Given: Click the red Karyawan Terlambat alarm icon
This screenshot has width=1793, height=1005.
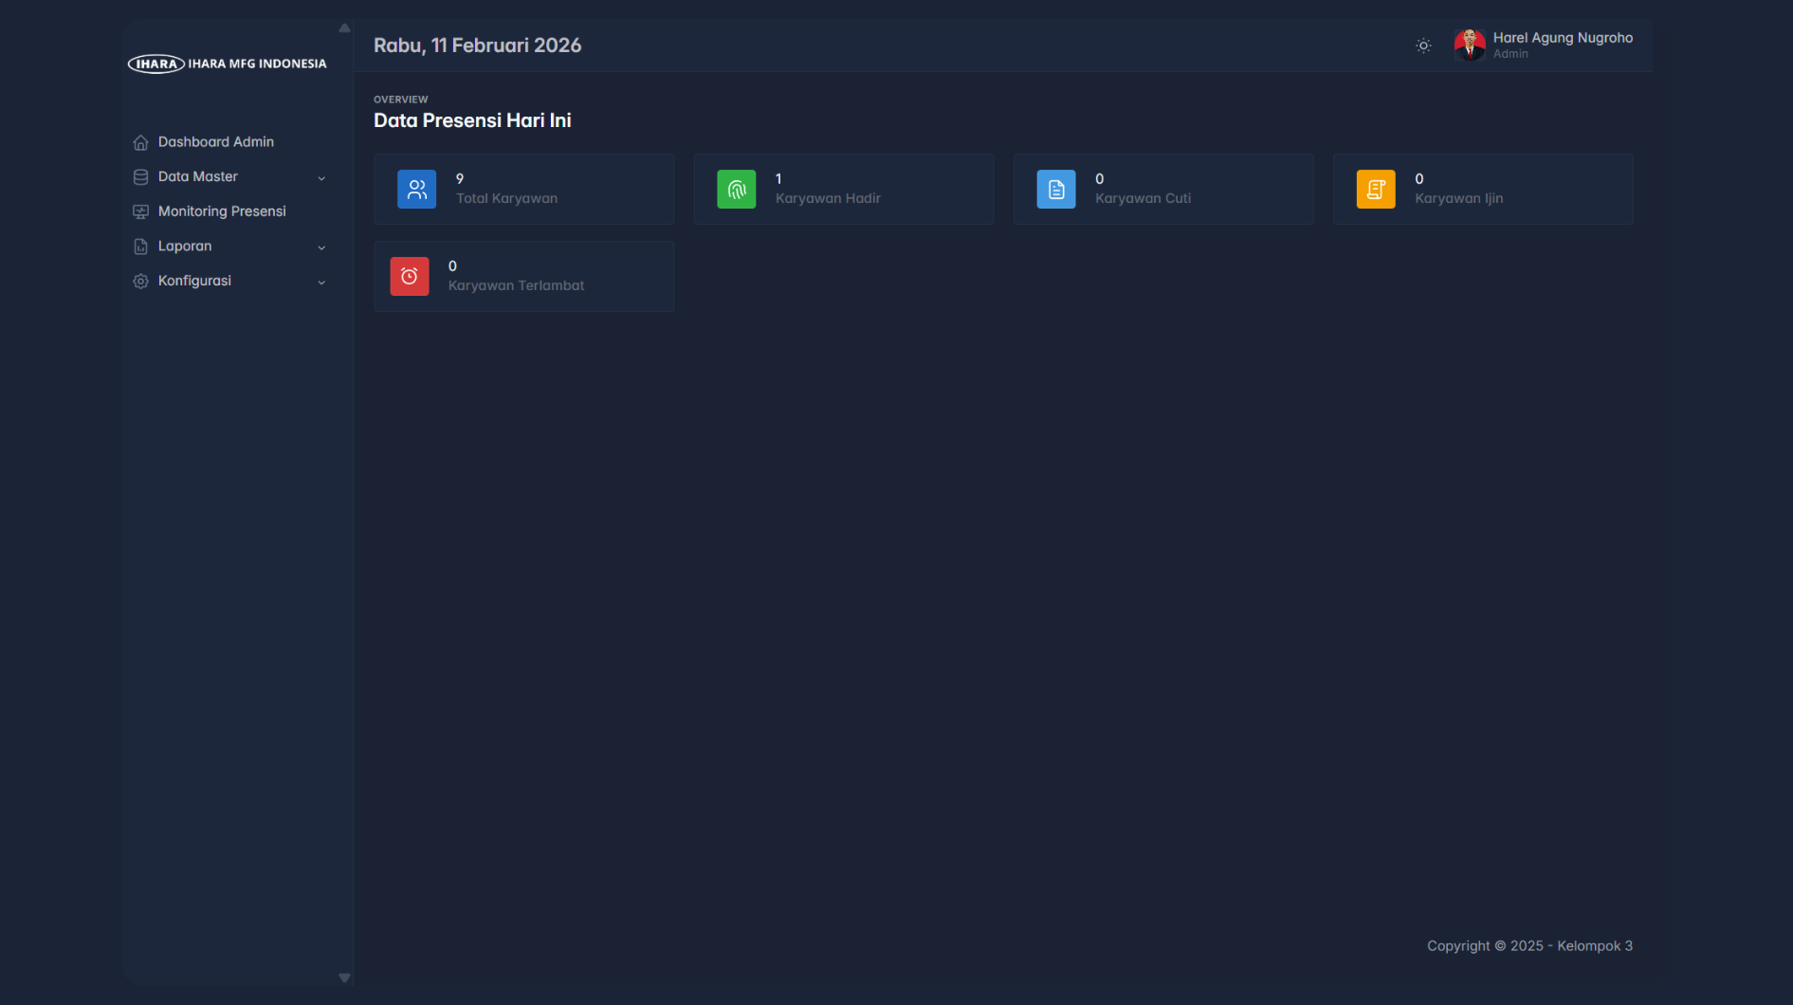Looking at the screenshot, I should 410,277.
